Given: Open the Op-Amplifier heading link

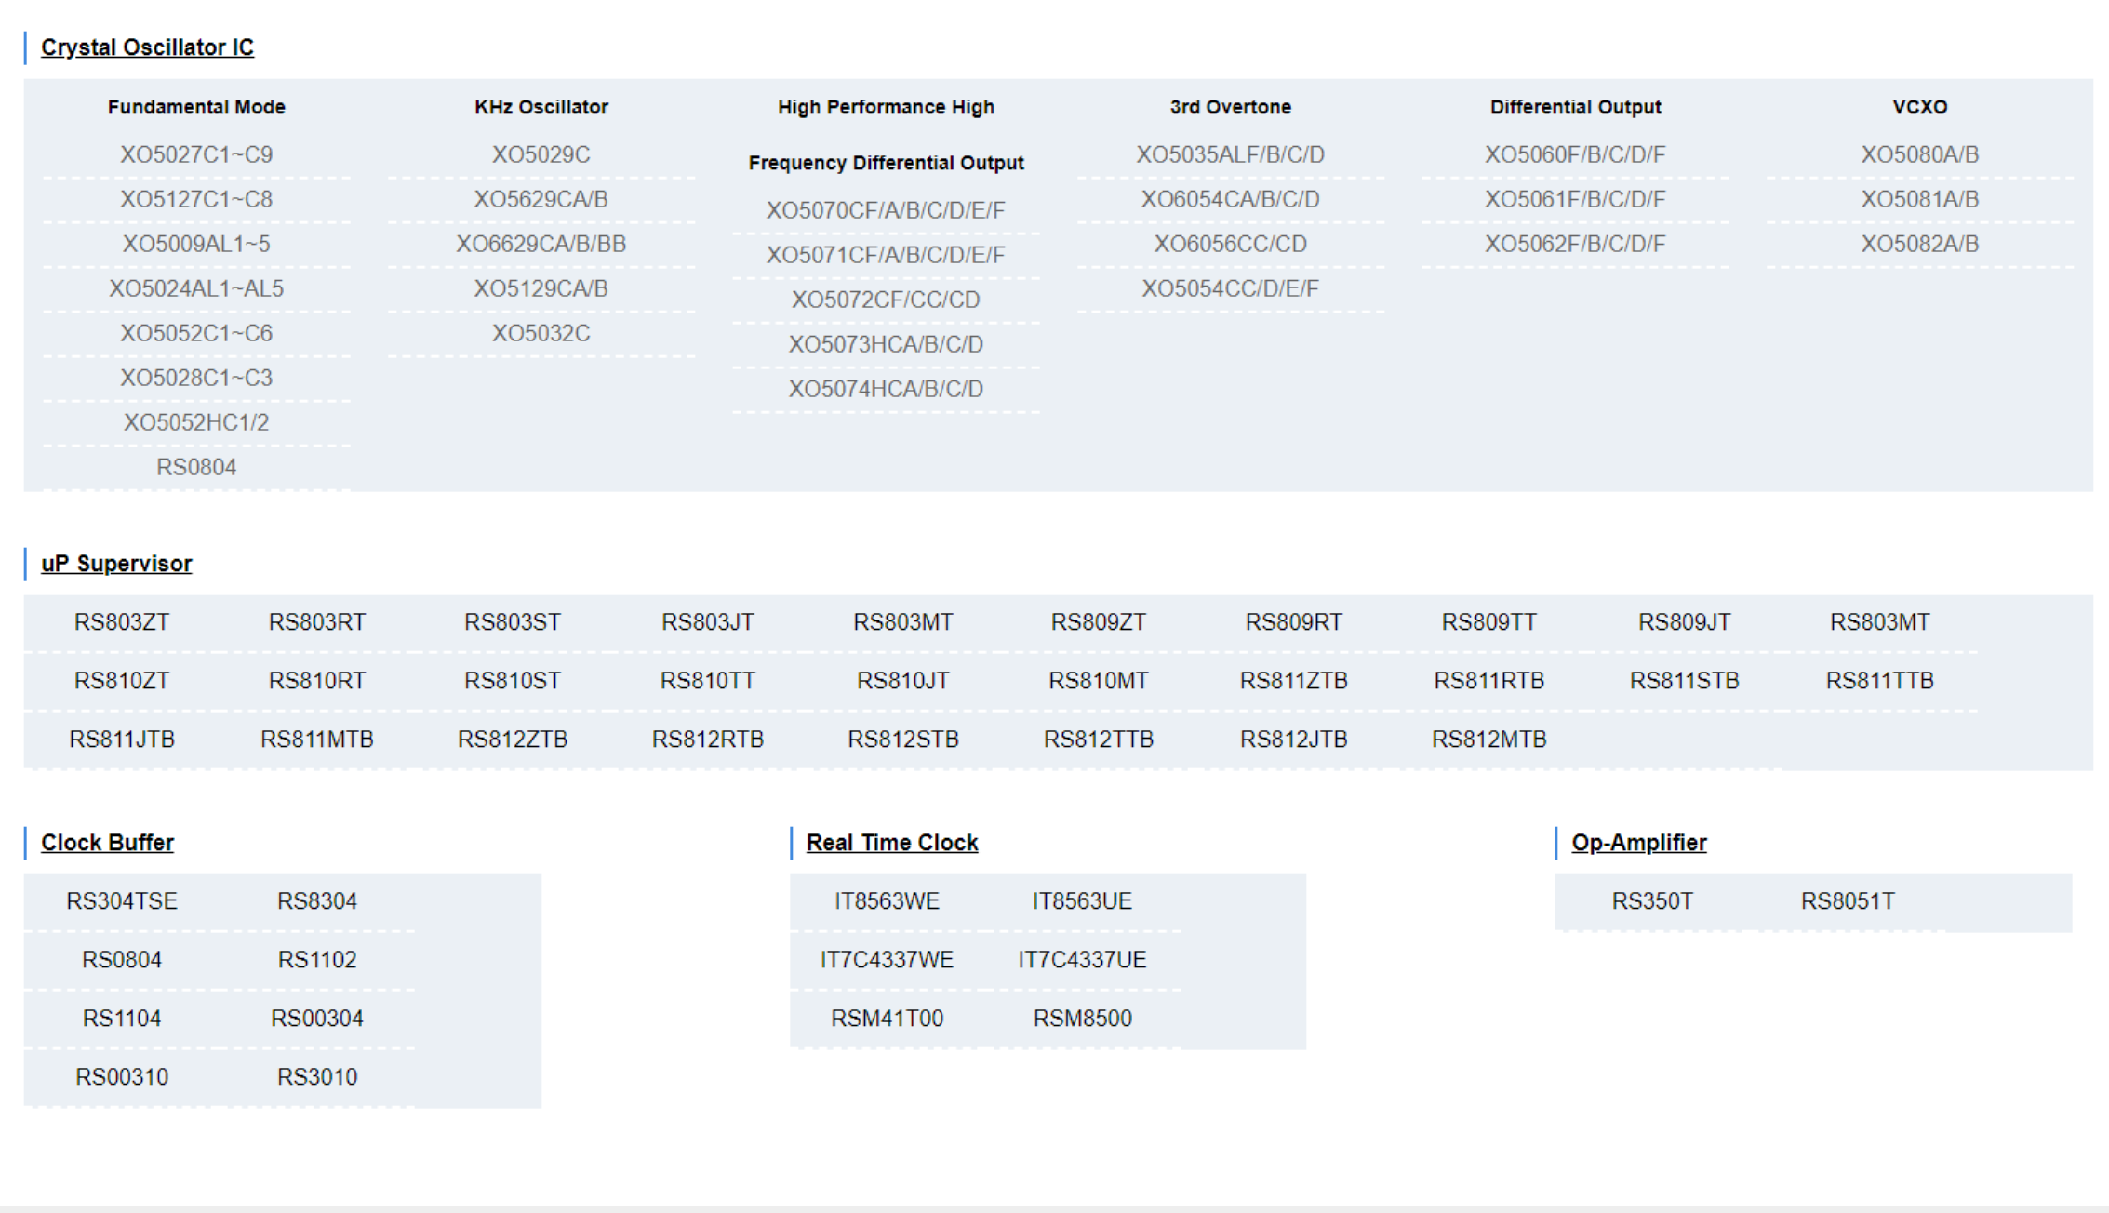Looking at the screenshot, I should click(1638, 843).
